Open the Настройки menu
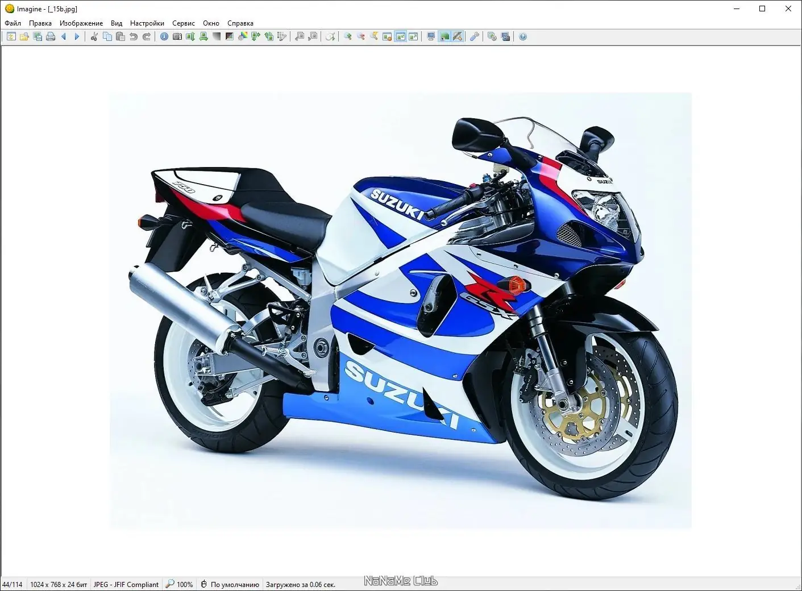This screenshot has width=802, height=591. pos(147,23)
